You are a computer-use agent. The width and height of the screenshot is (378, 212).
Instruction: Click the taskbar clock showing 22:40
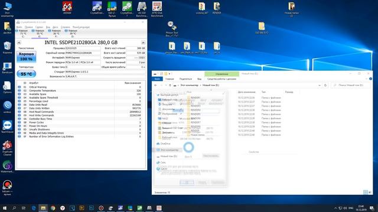[361, 208]
